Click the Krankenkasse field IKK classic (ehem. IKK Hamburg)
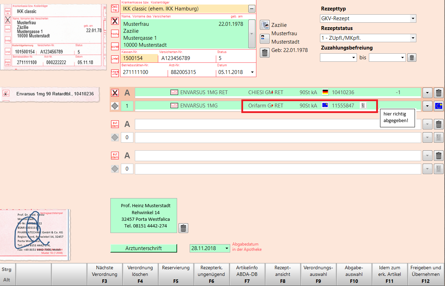This screenshot has width=445, height=286. pyautogui.click(x=184, y=8)
